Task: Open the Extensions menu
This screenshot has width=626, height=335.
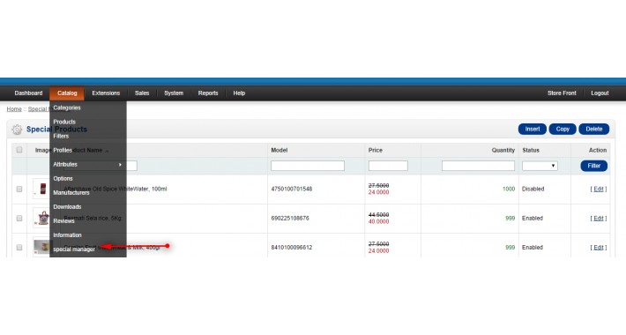Action: coord(106,93)
